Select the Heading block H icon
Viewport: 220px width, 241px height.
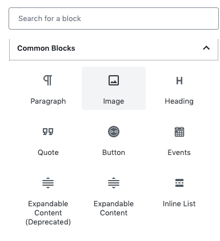point(179,81)
